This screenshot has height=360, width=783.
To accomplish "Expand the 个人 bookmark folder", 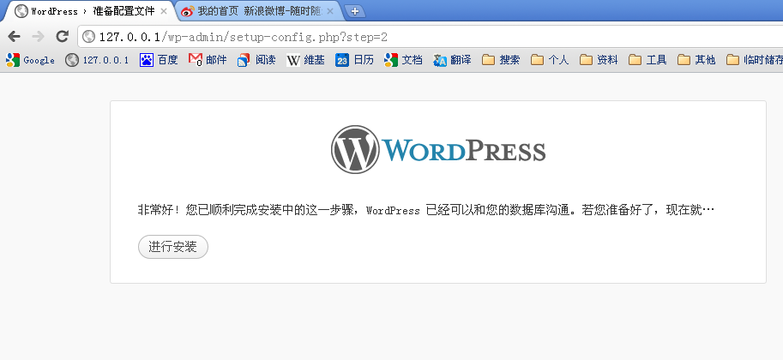I will click(x=550, y=60).
